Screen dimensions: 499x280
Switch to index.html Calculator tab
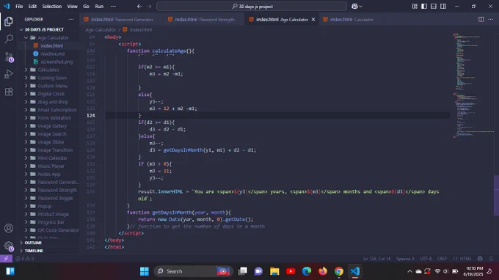(x=351, y=19)
